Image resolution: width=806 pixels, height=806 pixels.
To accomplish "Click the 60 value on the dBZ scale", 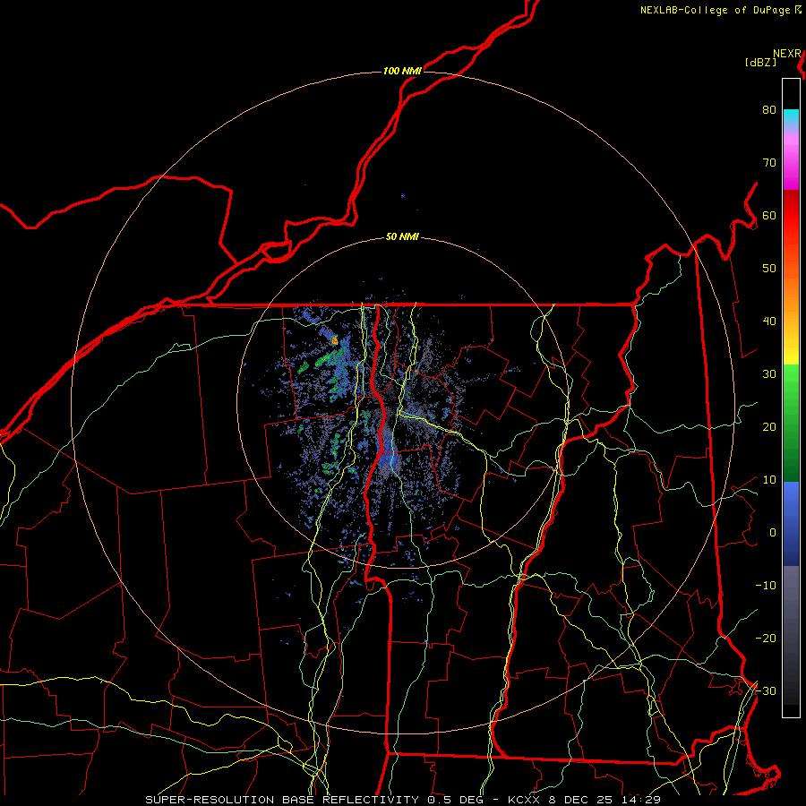I will [x=769, y=216].
